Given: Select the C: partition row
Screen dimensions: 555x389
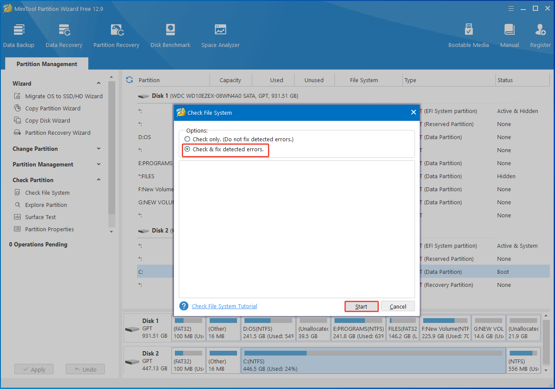Looking at the screenshot, I should tap(344, 272).
